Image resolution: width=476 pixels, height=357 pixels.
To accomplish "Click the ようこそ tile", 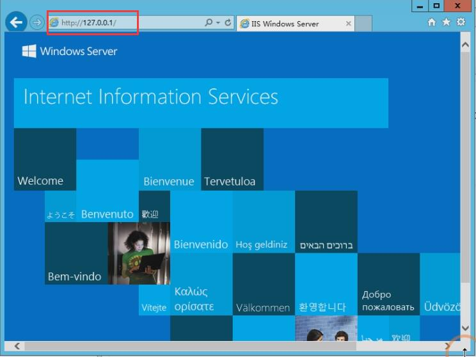I will (x=60, y=207).
